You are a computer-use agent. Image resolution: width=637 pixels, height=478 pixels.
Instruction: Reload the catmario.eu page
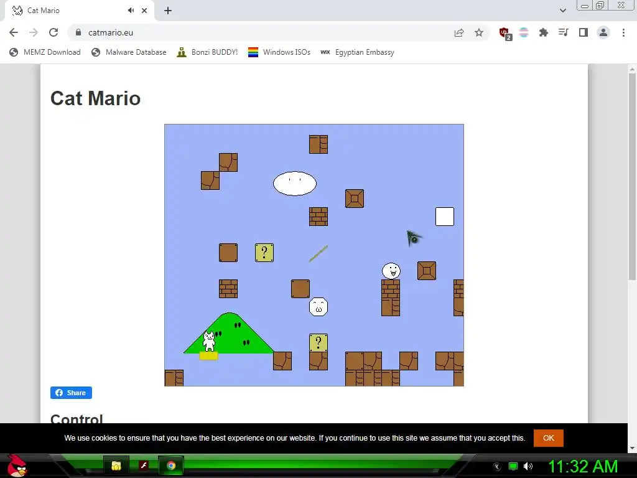click(53, 32)
